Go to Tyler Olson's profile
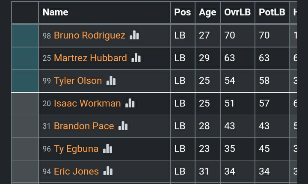This screenshot has width=308, height=184. (78, 80)
